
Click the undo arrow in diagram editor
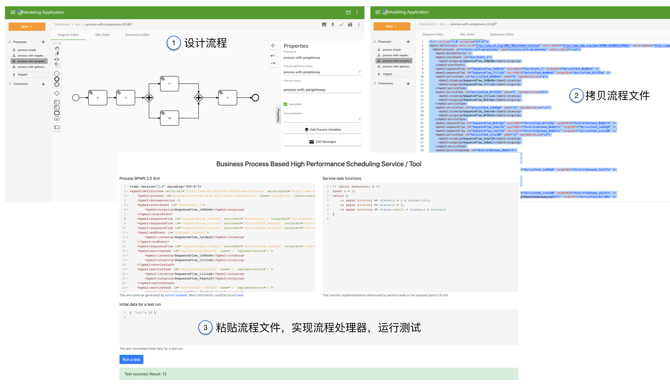pos(273,56)
